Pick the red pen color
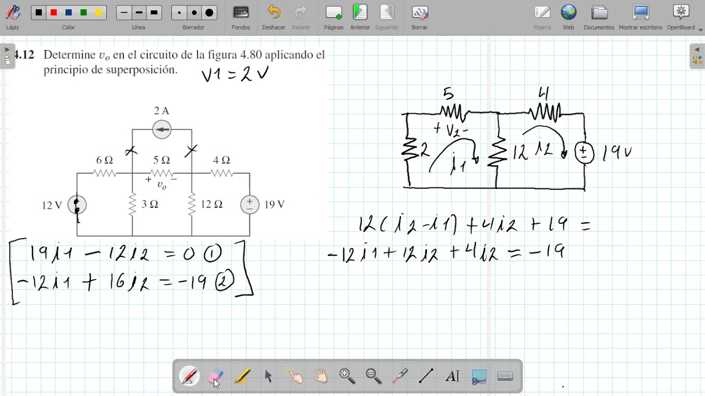This screenshot has width=705, height=396. 53,13
